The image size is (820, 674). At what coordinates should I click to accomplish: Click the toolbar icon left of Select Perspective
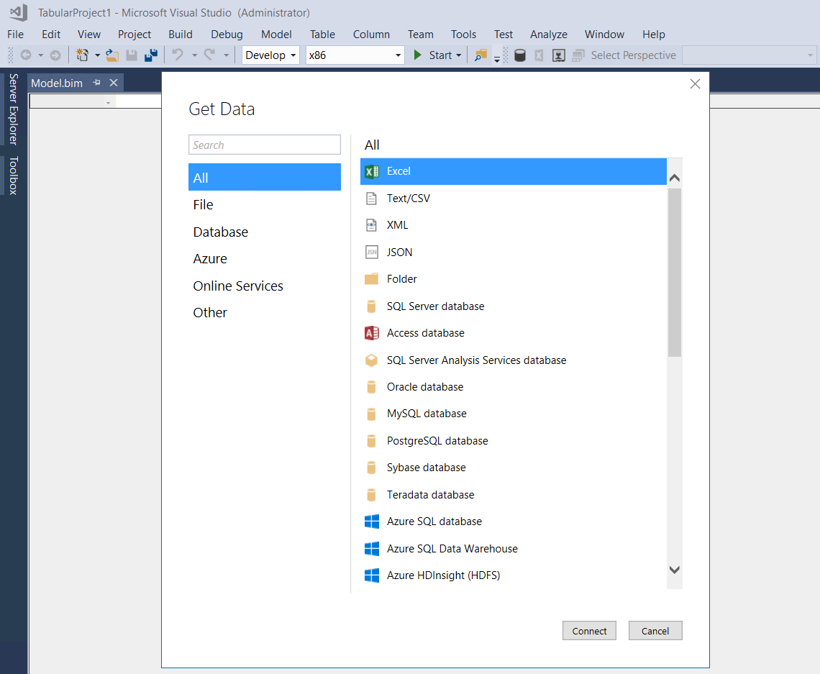point(578,55)
